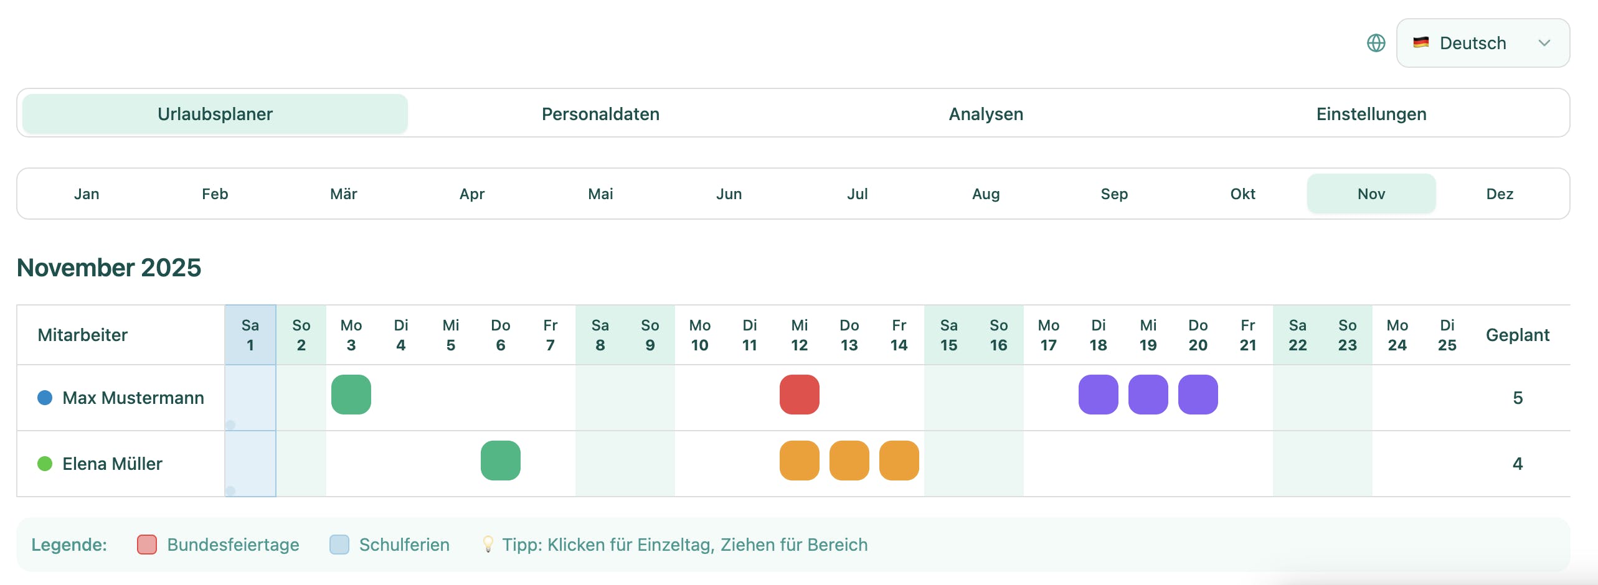Click the lightbulb tip icon in the legend
Screen dimensions: 1598x585
488,545
